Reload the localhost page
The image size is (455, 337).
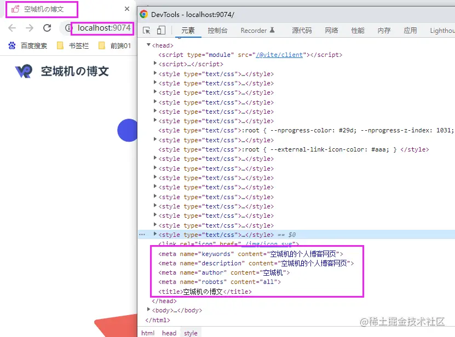coord(47,28)
